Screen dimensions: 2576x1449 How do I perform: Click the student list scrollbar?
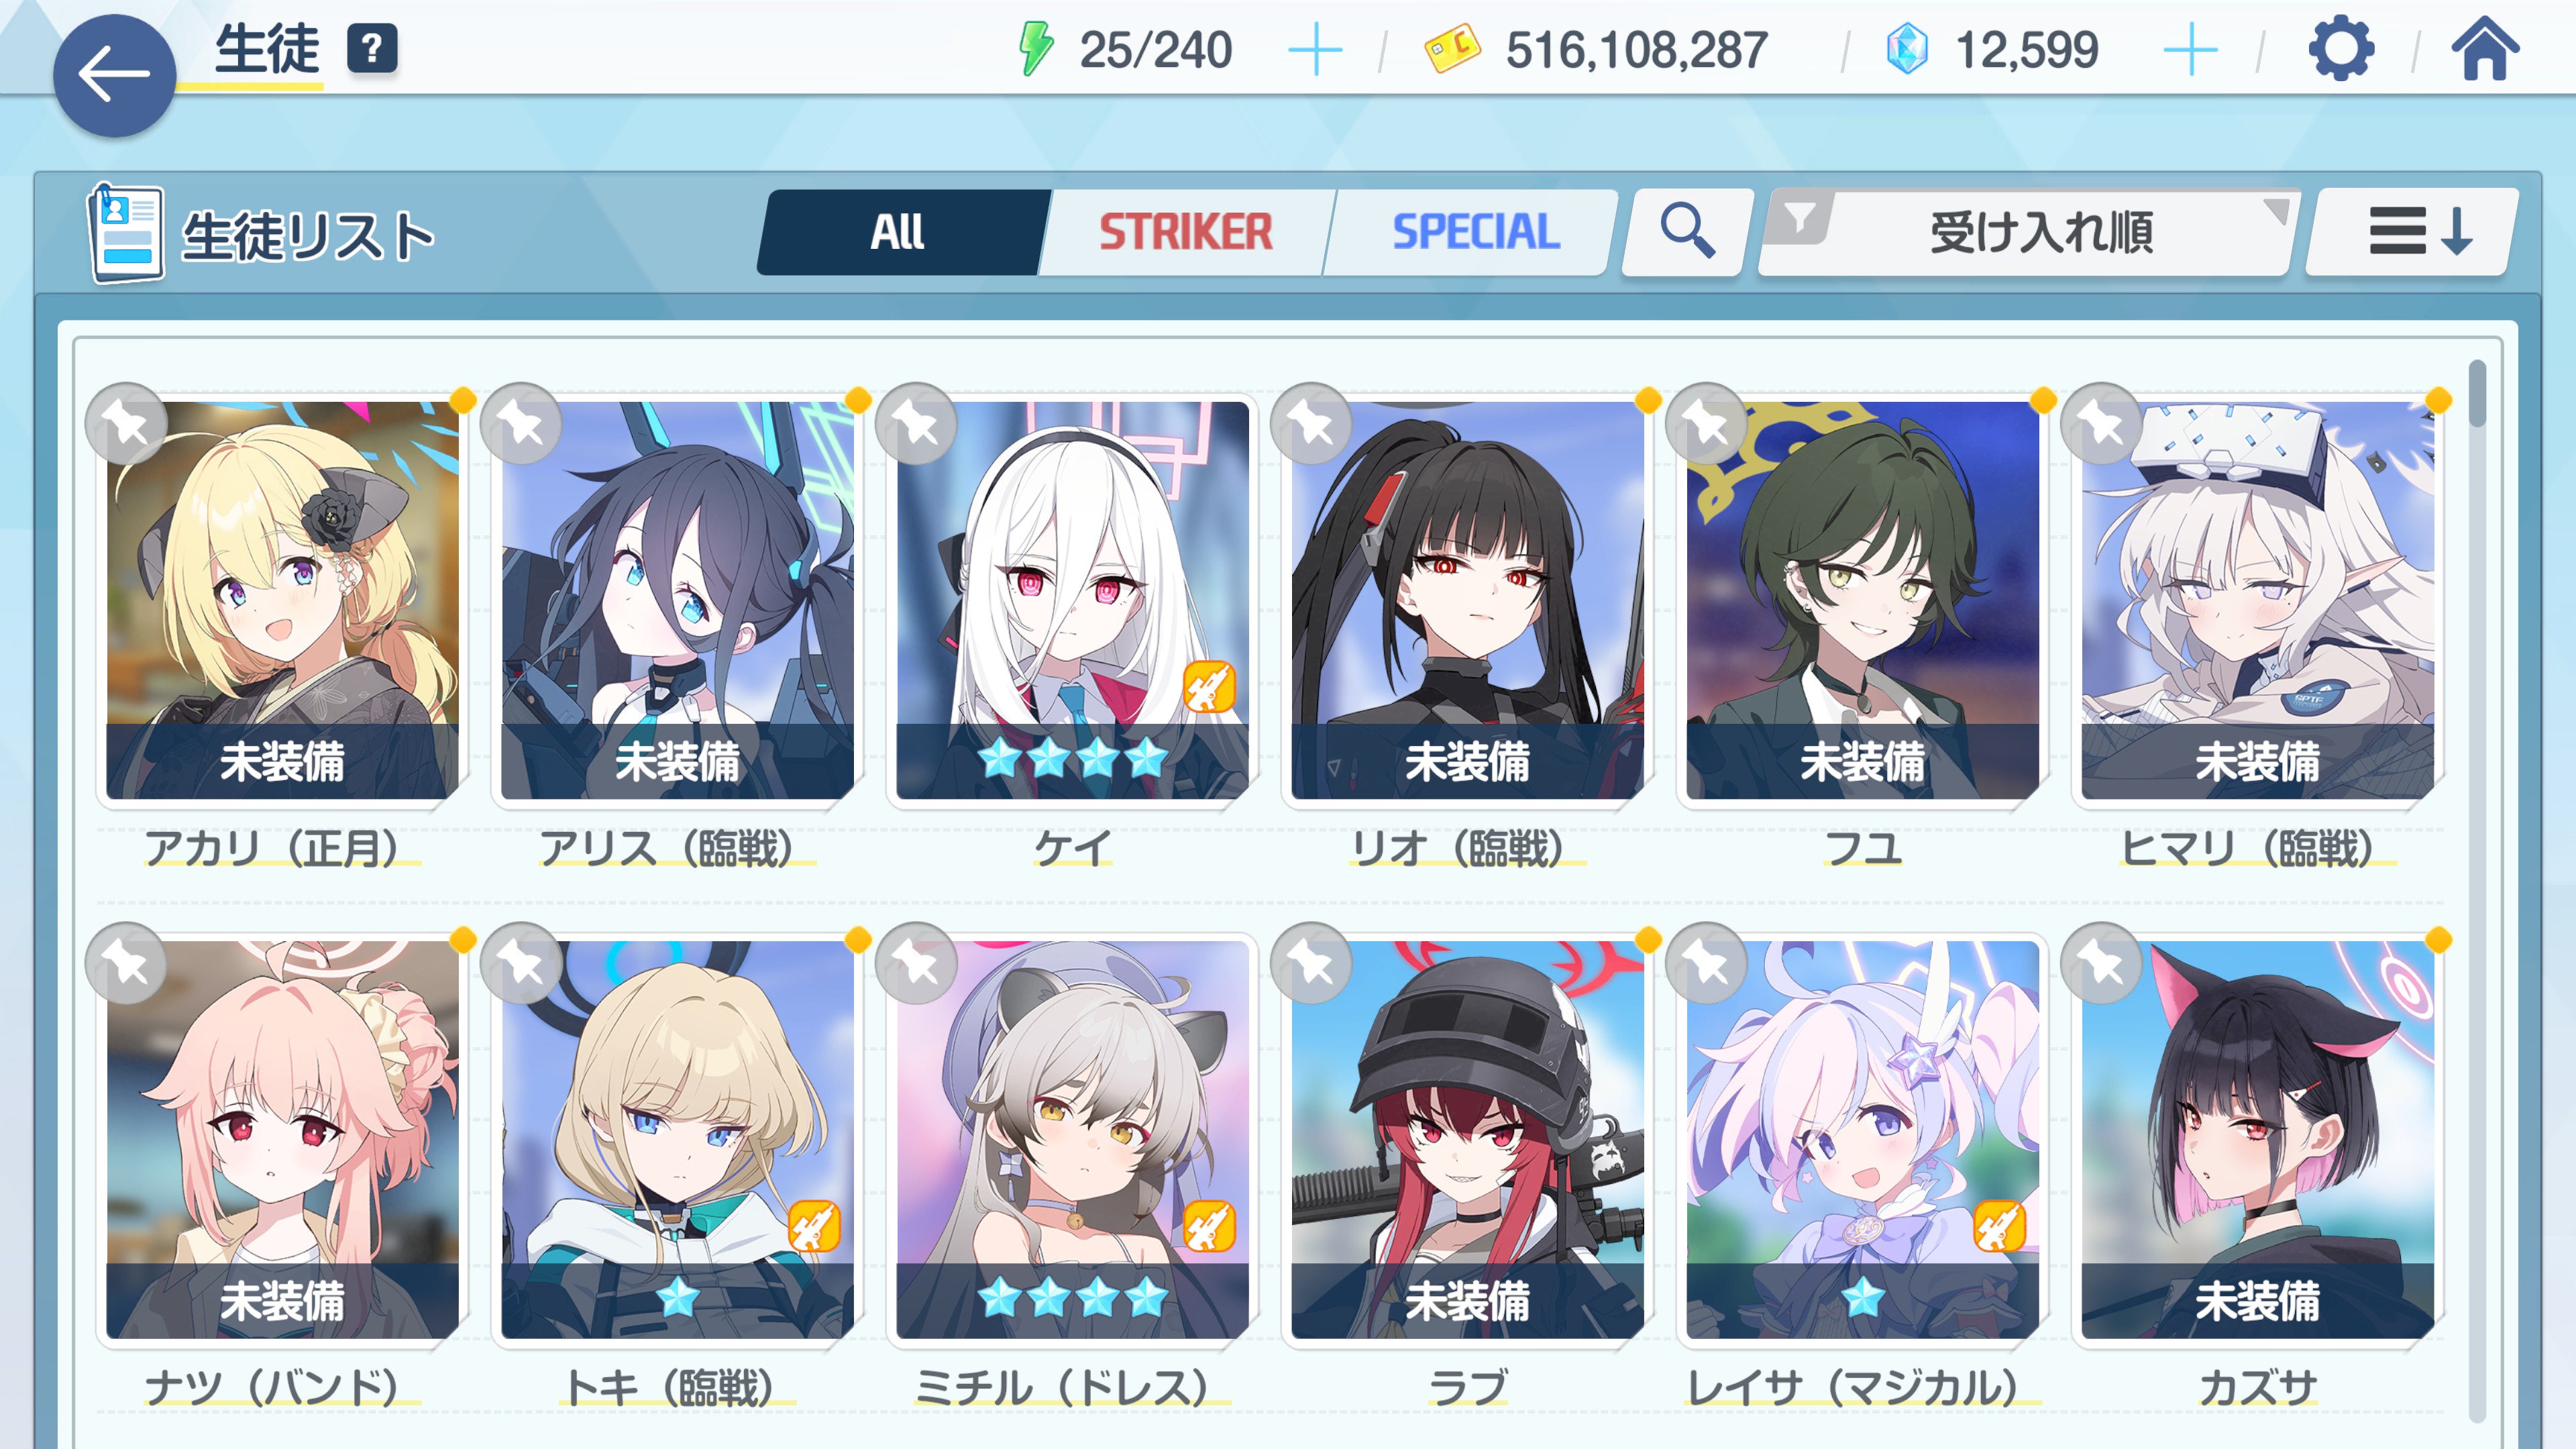click(2476, 890)
